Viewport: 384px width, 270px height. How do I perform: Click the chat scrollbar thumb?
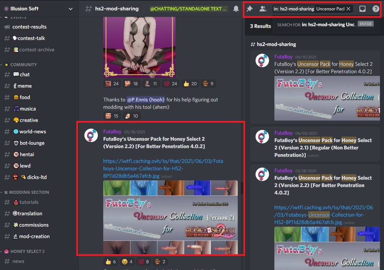pos(242,188)
